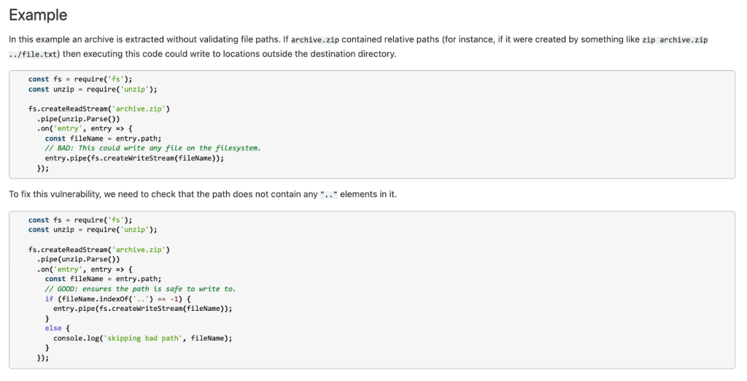This screenshot has width=747, height=381.
Task: Click the "// BAD: This could write any file" comment
Action: [x=152, y=148]
